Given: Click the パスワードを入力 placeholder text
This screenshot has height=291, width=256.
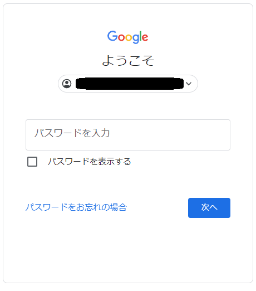Looking at the screenshot, I should [72, 133].
